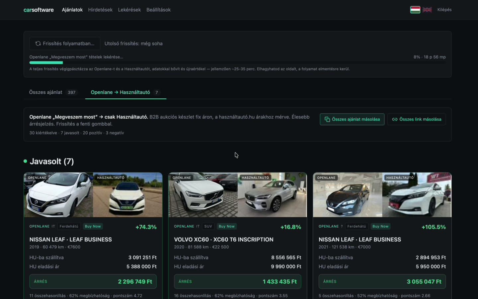Open the Openlane photo of 2019 Nissan Leaf
478x299 pixels.
58,195
